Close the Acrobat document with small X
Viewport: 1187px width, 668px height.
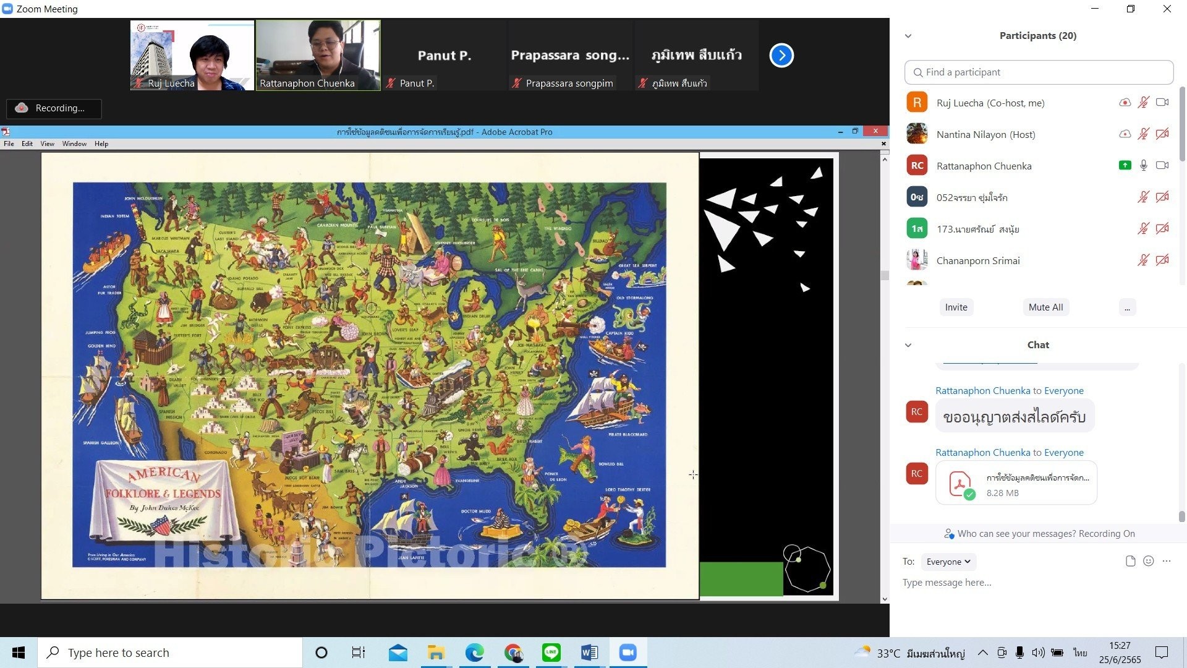(x=883, y=143)
